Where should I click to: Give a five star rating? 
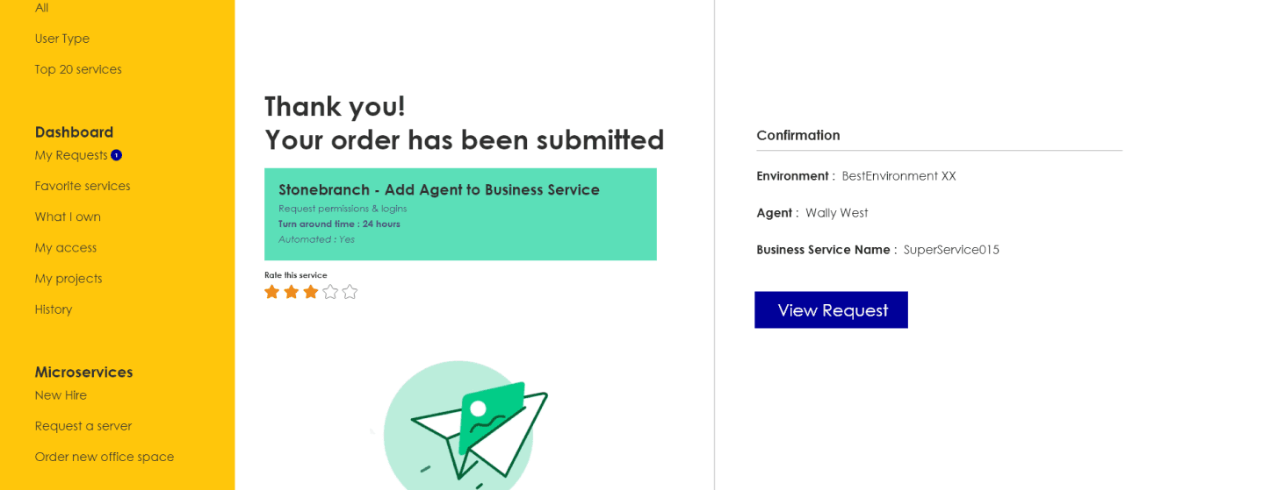350,291
